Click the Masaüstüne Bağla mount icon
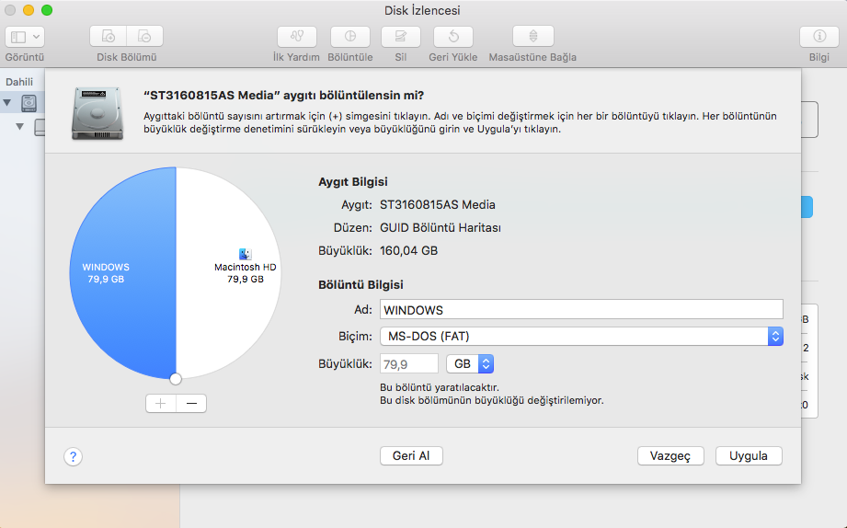 point(533,37)
